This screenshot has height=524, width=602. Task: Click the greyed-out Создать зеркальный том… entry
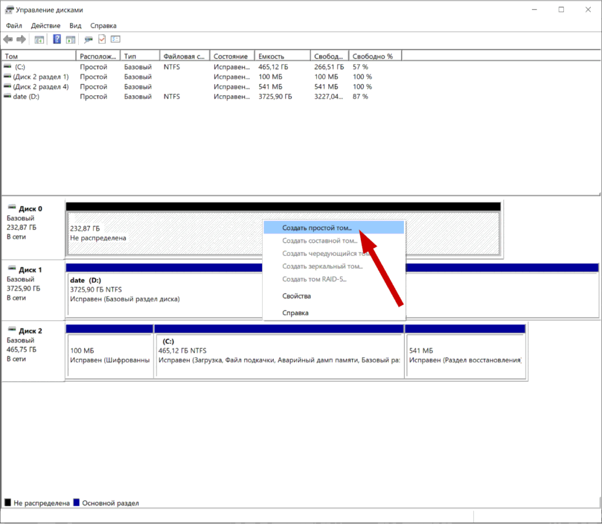334,266
